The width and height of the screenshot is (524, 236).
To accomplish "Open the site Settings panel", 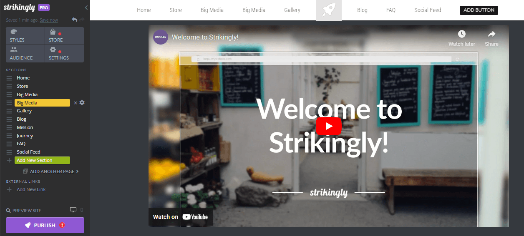I will pyautogui.click(x=64, y=54).
